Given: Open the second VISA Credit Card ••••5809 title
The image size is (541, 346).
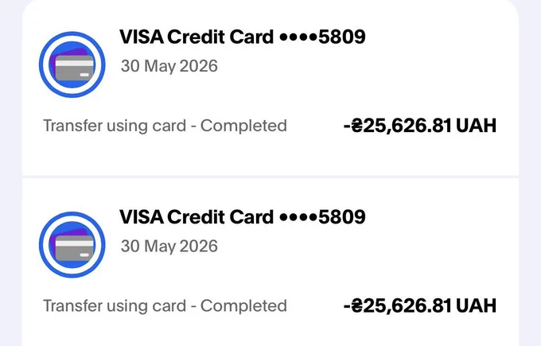Looking at the screenshot, I should point(242,216).
